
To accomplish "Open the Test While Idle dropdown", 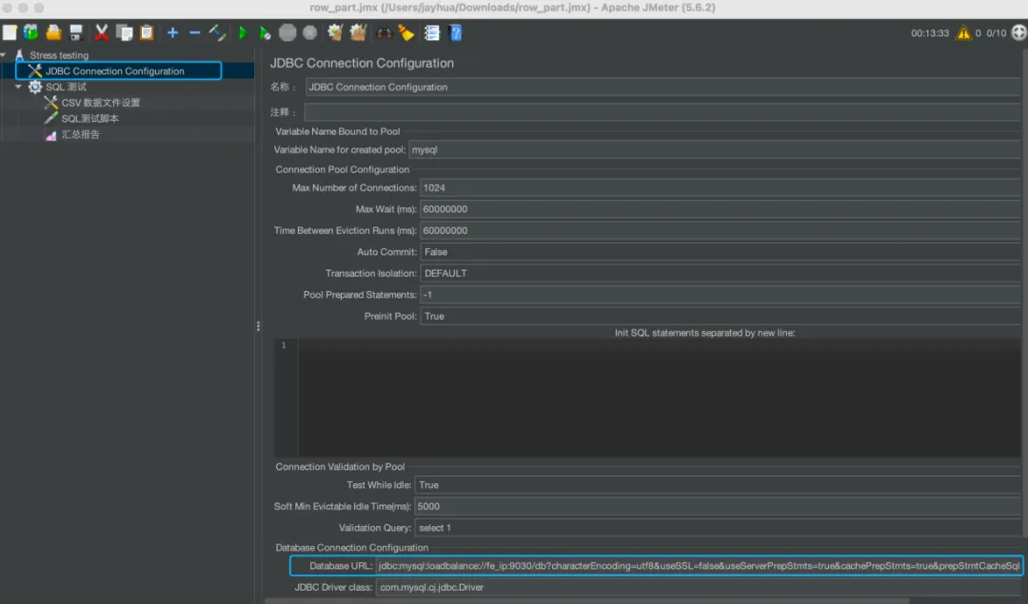I will pos(718,485).
